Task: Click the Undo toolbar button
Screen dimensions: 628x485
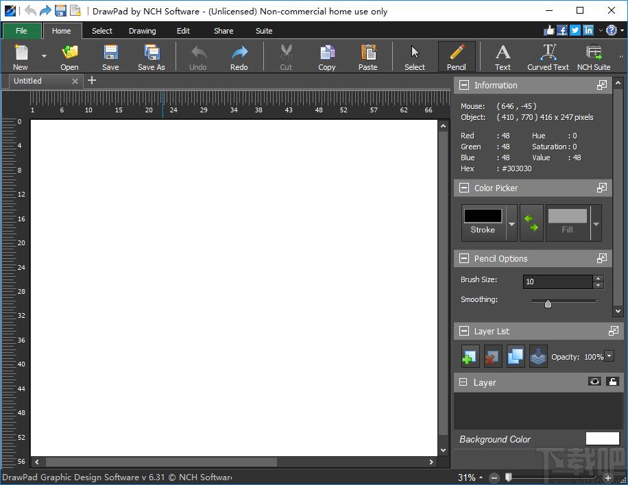Action: [198, 56]
